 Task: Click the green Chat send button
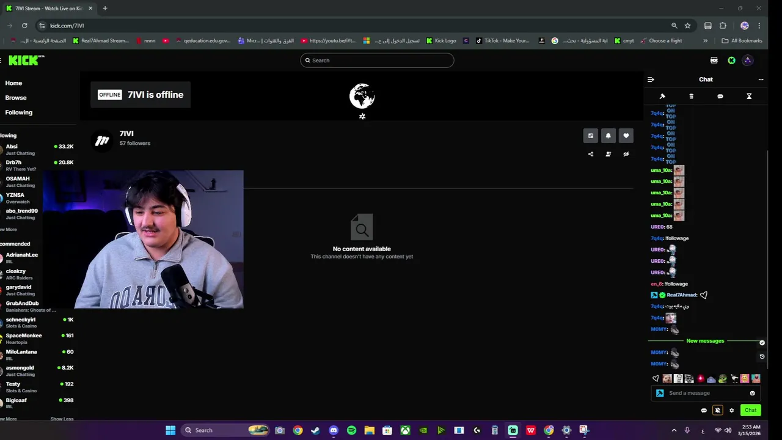(x=750, y=410)
